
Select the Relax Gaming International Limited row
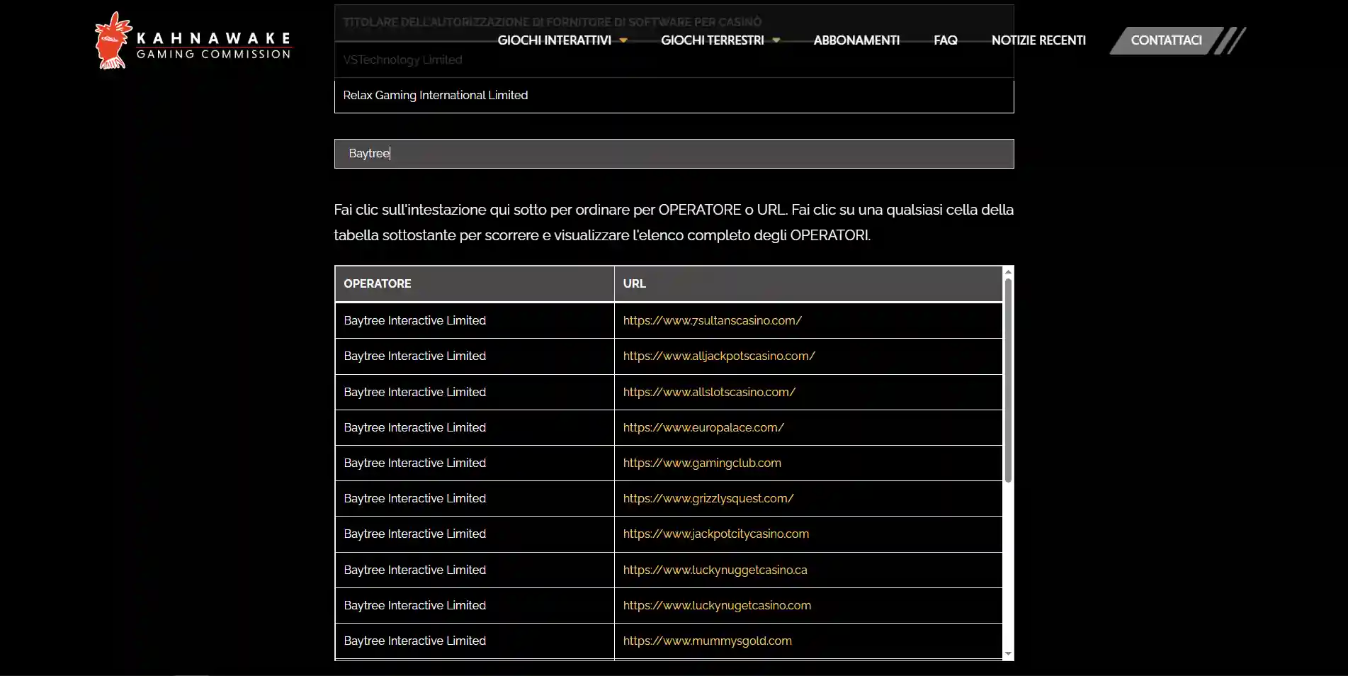coord(674,95)
